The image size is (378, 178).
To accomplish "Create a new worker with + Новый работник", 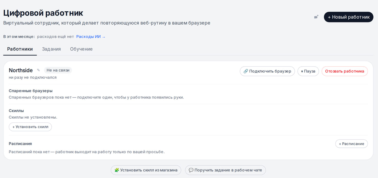I will pos(349,17).
